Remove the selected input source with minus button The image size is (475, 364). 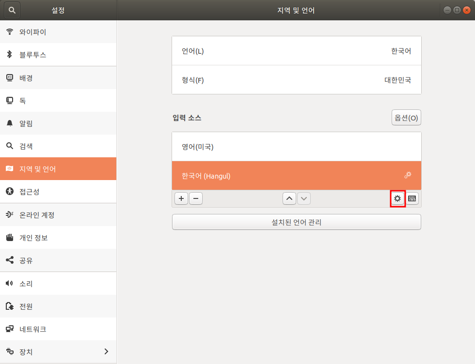coord(196,198)
